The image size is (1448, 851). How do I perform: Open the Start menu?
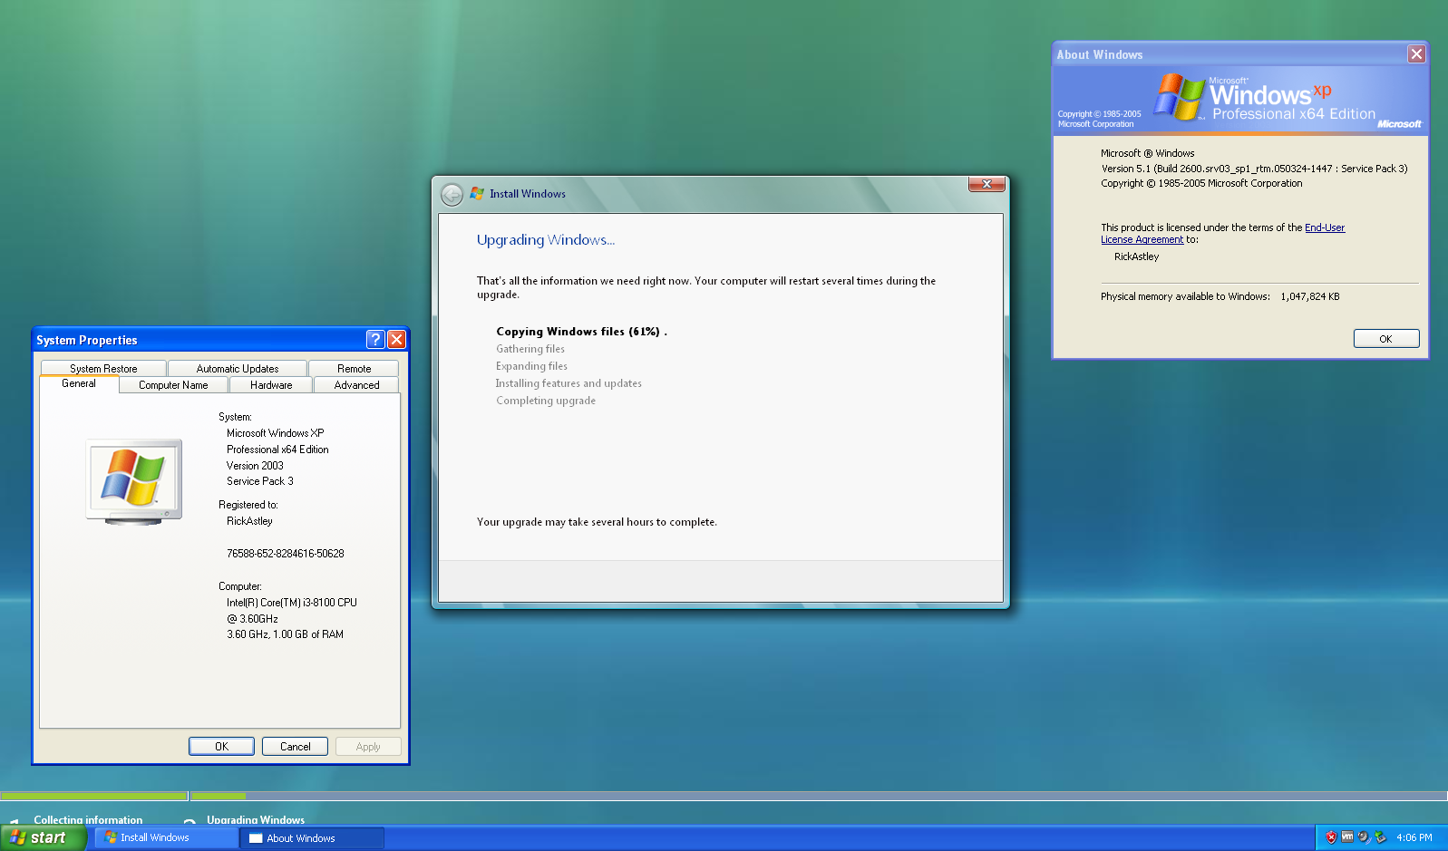point(44,838)
